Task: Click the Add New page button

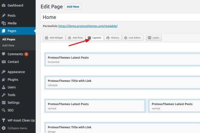Action: [x=73, y=7]
